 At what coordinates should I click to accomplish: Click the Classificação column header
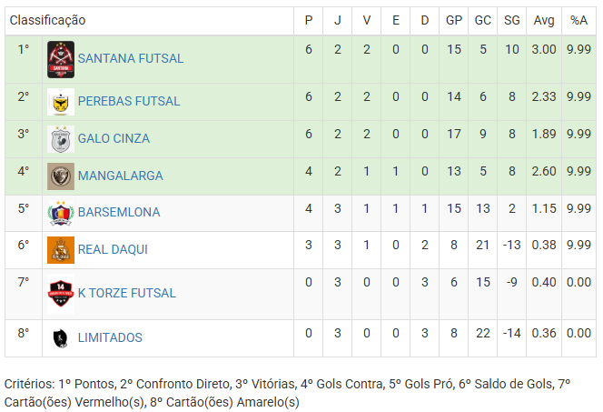[x=48, y=20]
